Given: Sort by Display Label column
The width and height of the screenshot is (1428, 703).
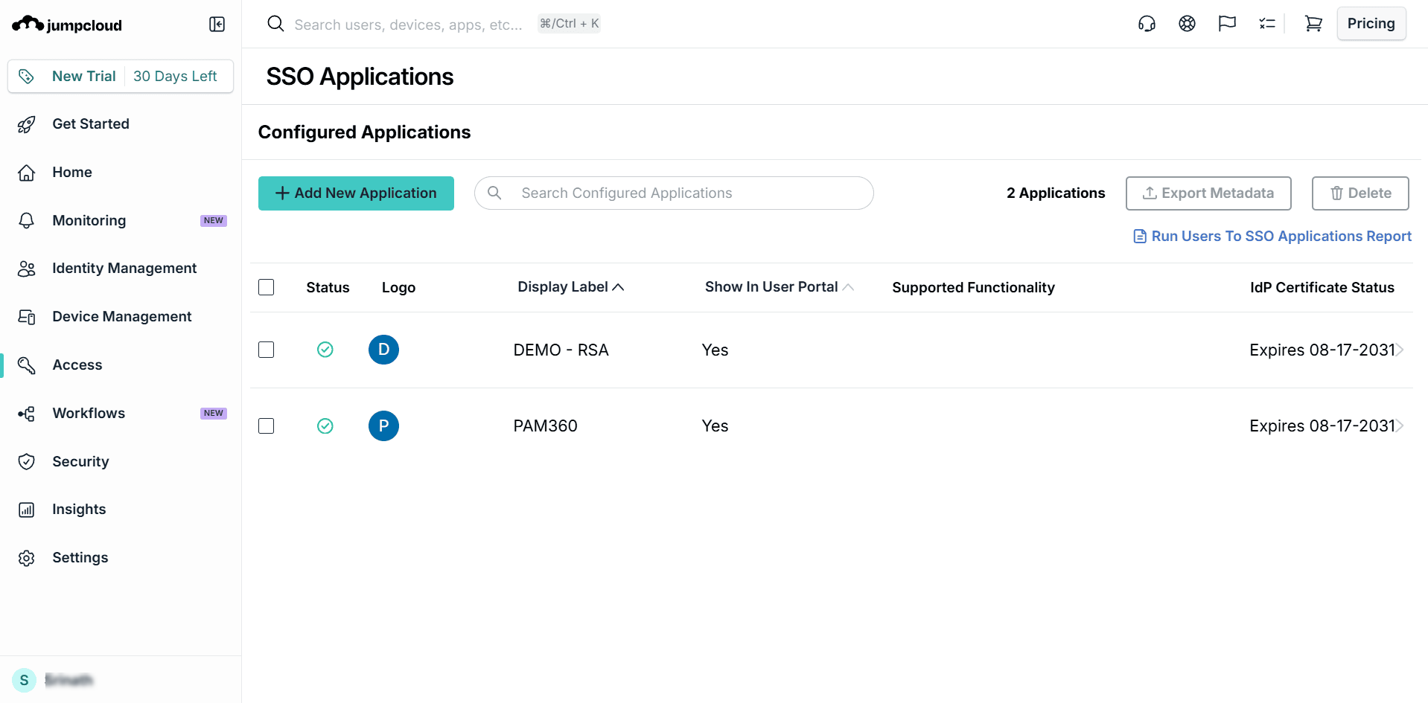Looking at the screenshot, I should coord(571,287).
